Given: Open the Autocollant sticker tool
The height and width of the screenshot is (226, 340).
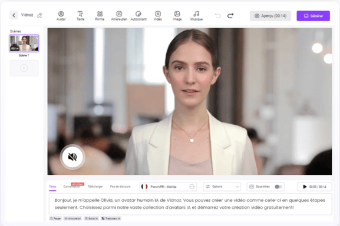Looking at the screenshot, I should pyautogui.click(x=138, y=16).
